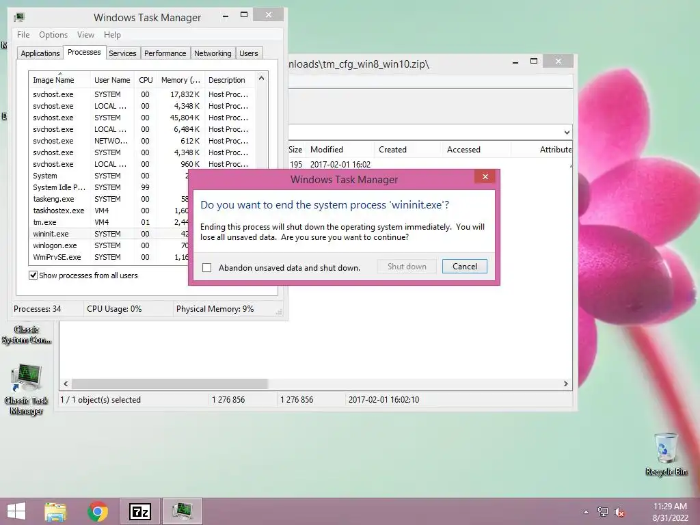The width and height of the screenshot is (700, 525).
Task: Maximize the 7-Zip window
Action: pyautogui.click(x=533, y=61)
